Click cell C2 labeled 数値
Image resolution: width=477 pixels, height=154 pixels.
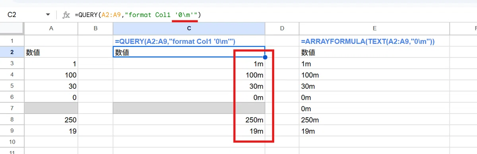189,52
